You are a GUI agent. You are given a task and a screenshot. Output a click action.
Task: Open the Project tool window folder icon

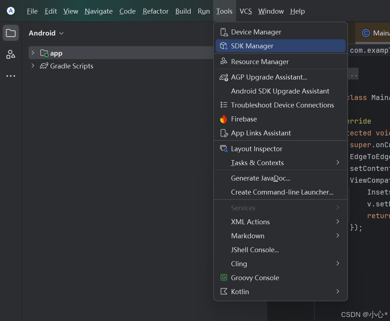coord(11,33)
